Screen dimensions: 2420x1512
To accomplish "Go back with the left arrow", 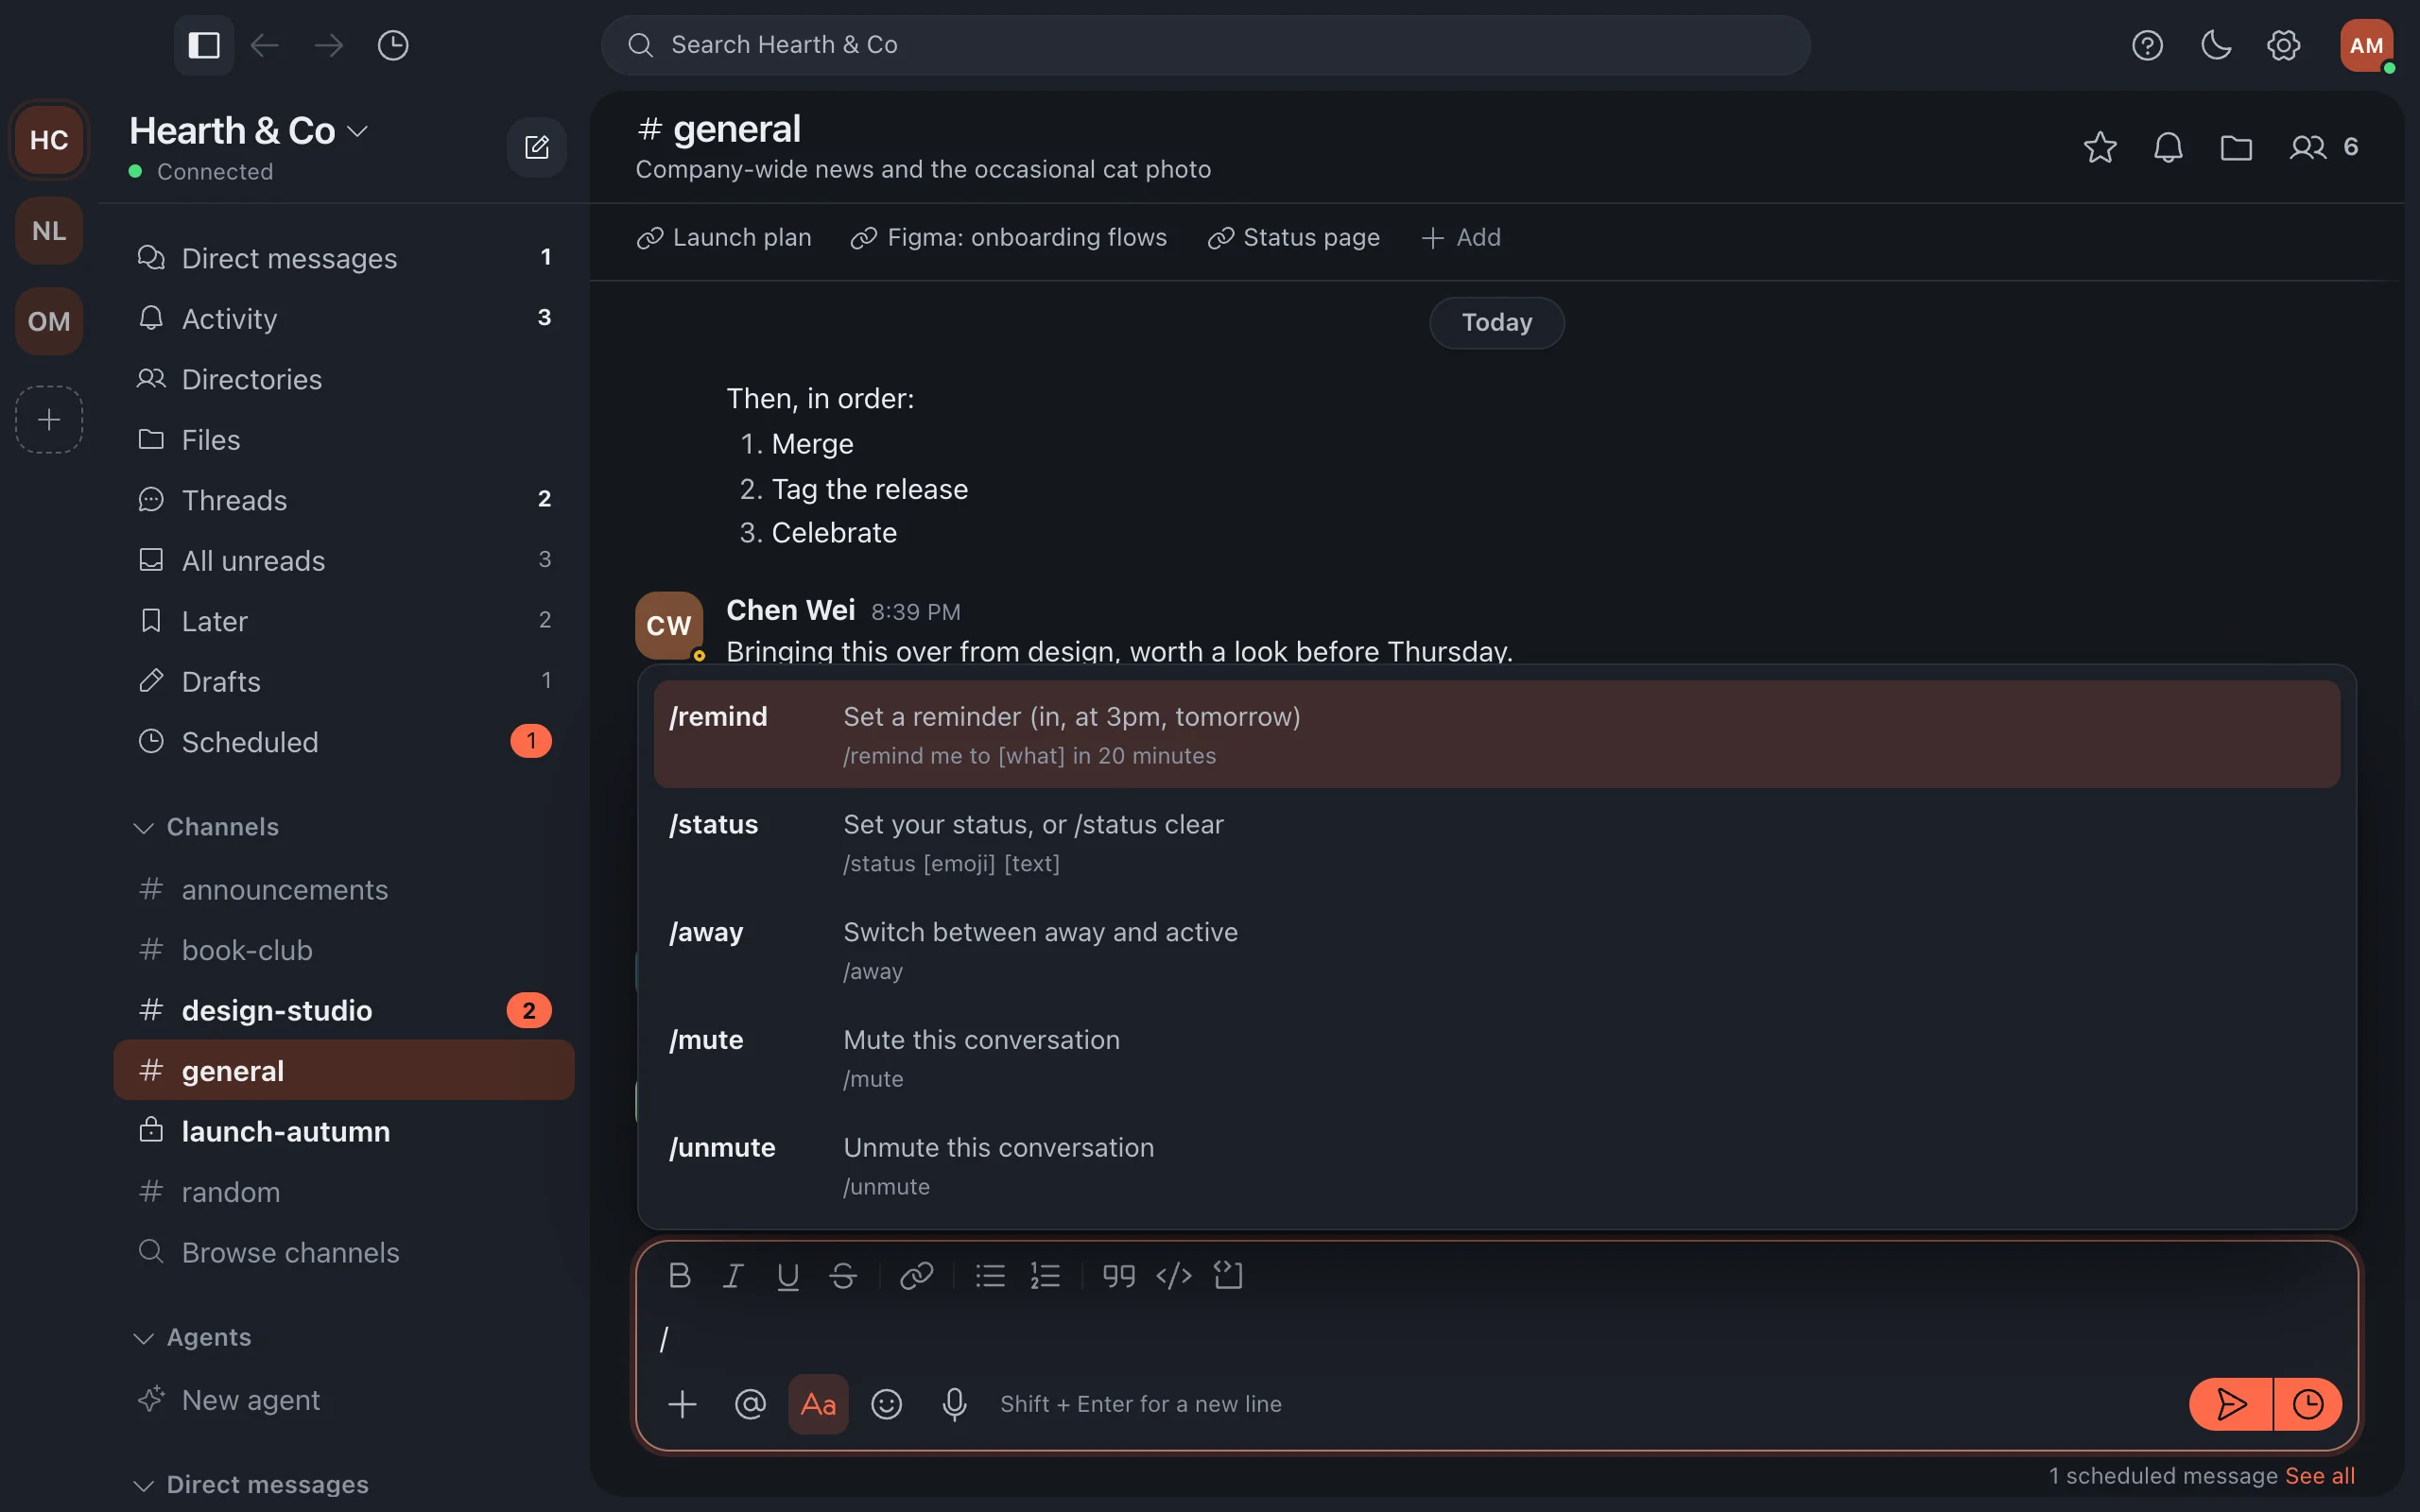I will point(264,45).
